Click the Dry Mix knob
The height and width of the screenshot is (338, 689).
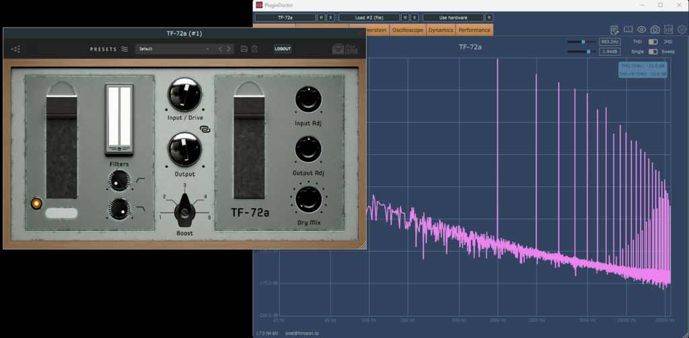click(x=308, y=199)
